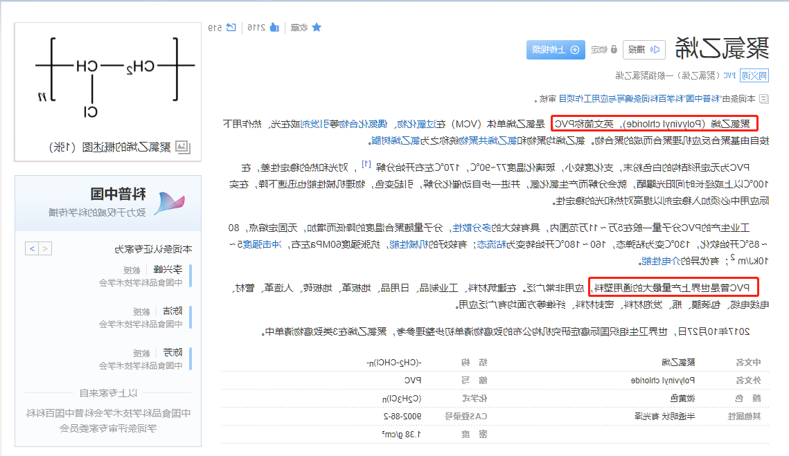Click the 同义词 synonym tag
This screenshot has height=456, width=789.
[x=754, y=75]
